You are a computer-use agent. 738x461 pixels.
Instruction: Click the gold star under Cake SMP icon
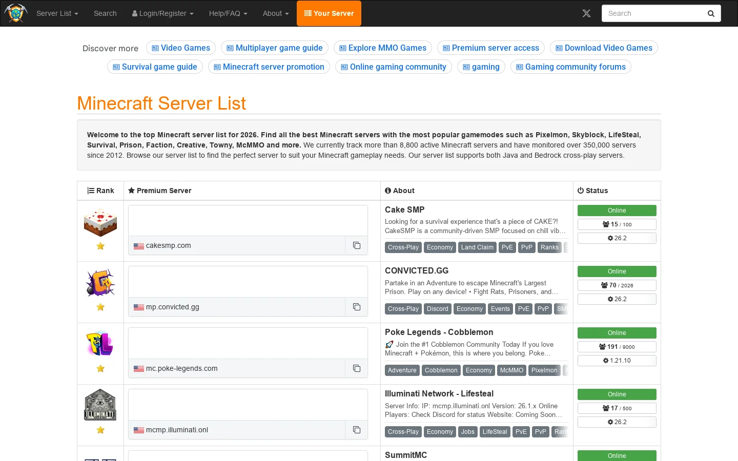click(100, 246)
